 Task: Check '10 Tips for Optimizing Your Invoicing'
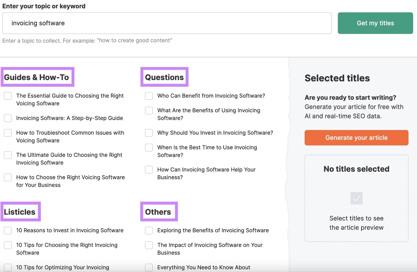(x=8, y=267)
